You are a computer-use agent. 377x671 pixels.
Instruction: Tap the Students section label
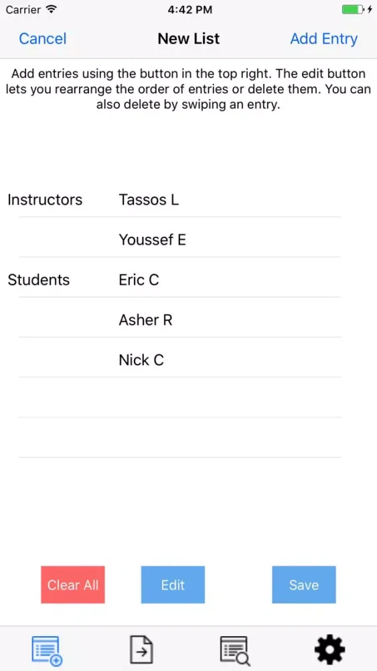[x=38, y=280]
